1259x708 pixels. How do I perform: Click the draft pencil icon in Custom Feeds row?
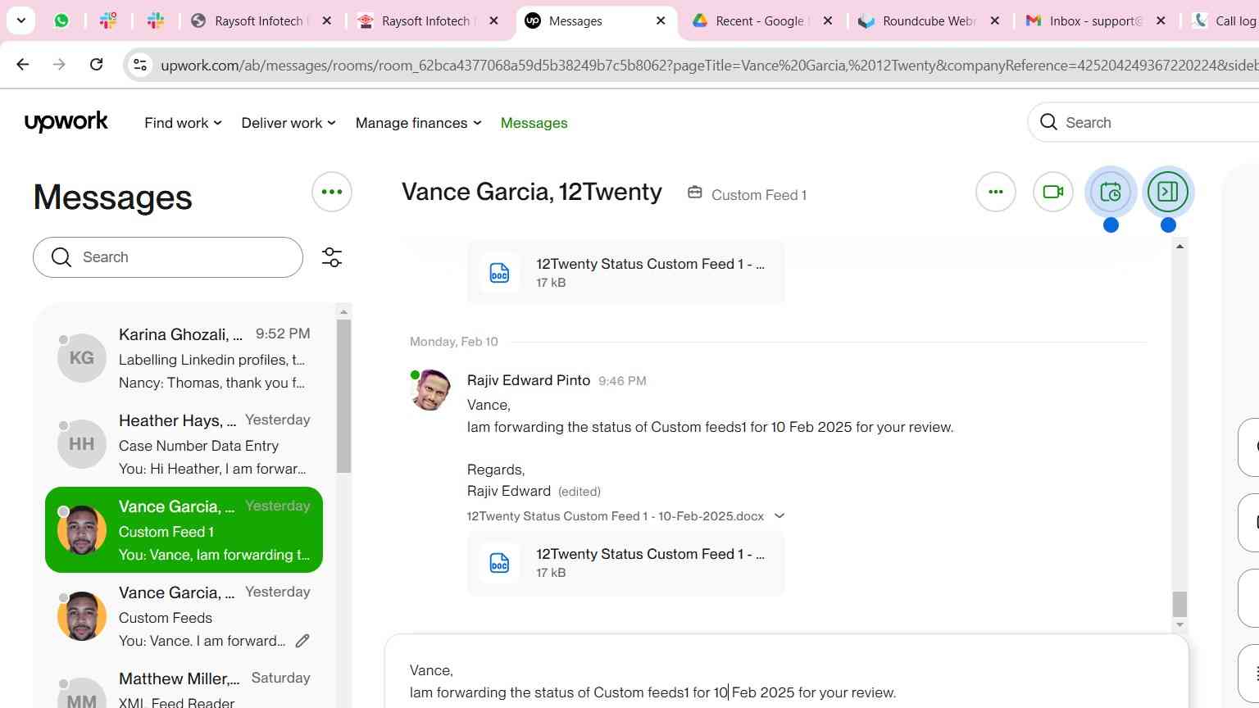coord(302,641)
